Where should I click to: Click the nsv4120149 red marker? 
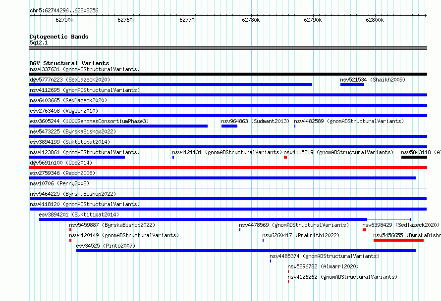(x=70, y=240)
